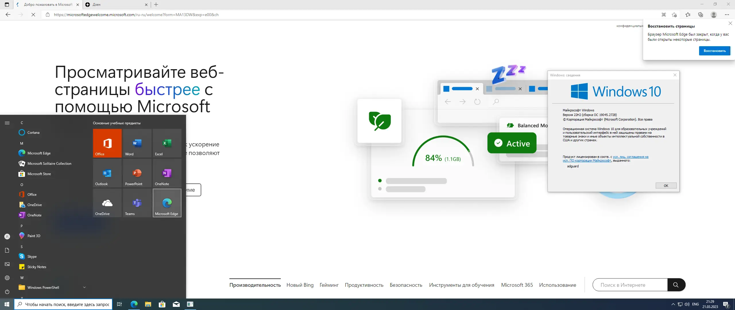Click the Восстановить button

[714, 51]
